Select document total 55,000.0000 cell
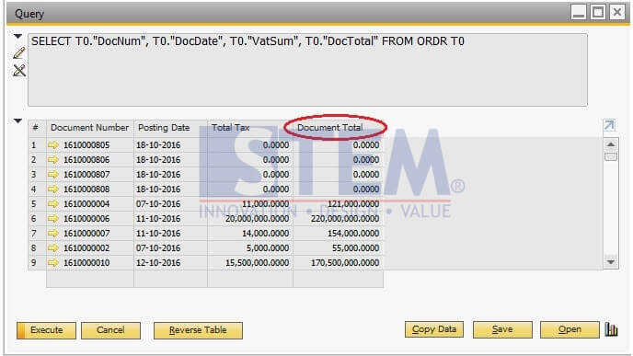 pyautogui.click(x=338, y=247)
